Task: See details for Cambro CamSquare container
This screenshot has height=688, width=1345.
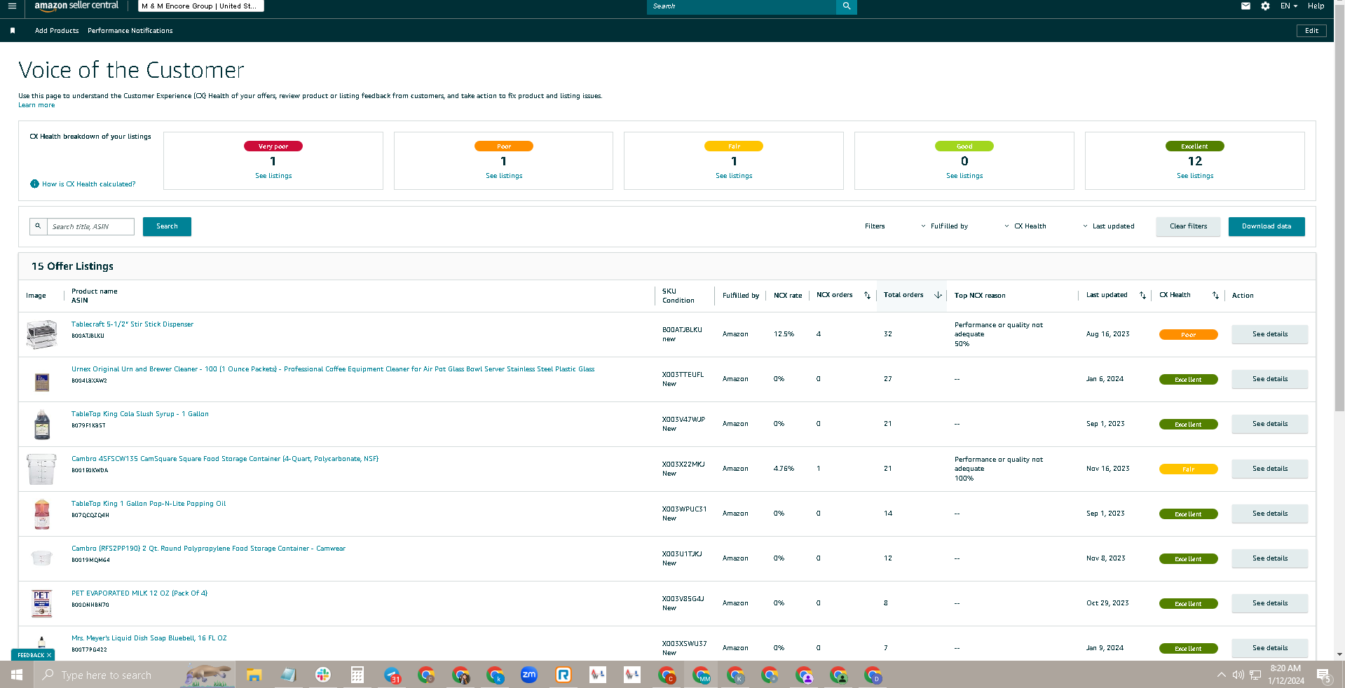Action: [x=1269, y=469]
